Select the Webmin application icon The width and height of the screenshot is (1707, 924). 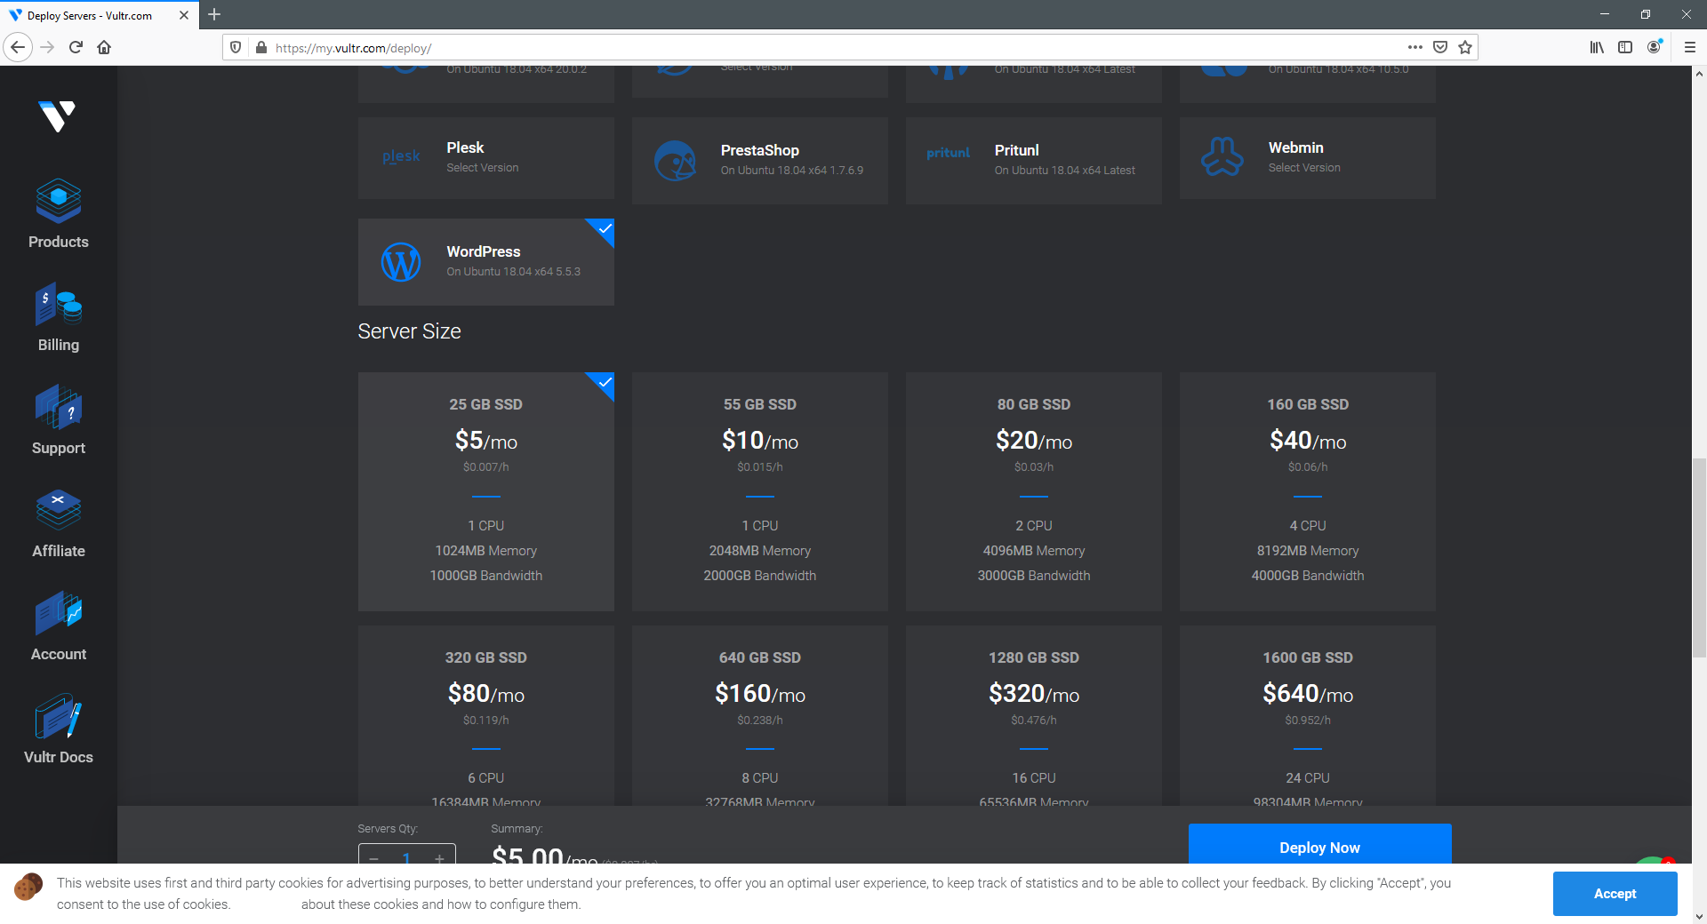click(x=1222, y=156)
